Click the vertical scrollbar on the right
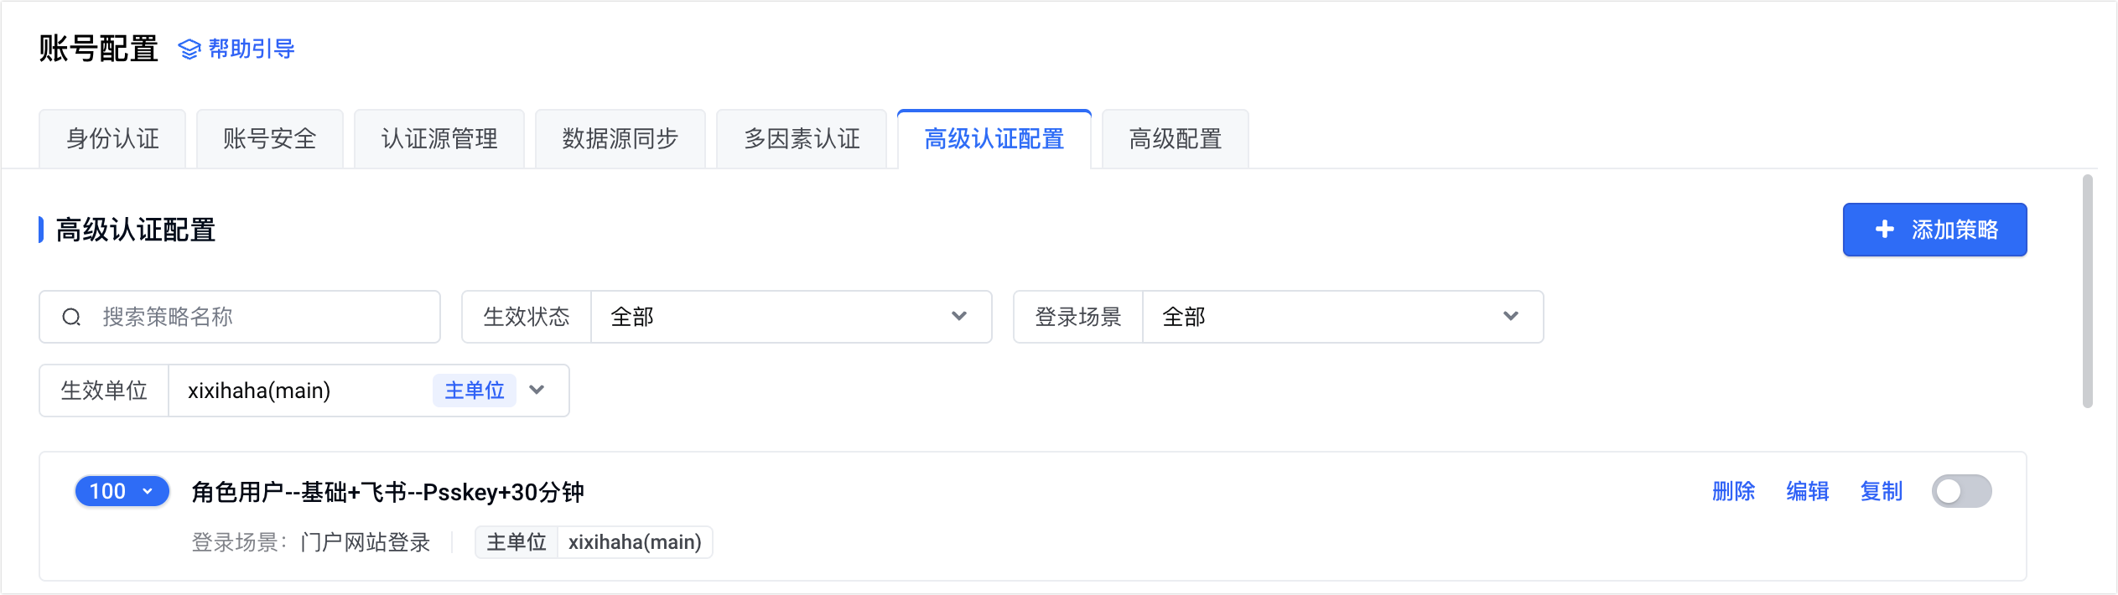This screenshot has width=2118, height=595. pos(2087,292)
